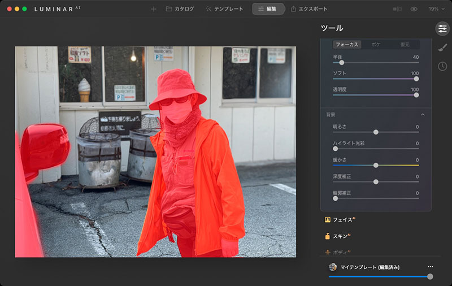Adjust the 深度補正 slider handle

[376, 182]
